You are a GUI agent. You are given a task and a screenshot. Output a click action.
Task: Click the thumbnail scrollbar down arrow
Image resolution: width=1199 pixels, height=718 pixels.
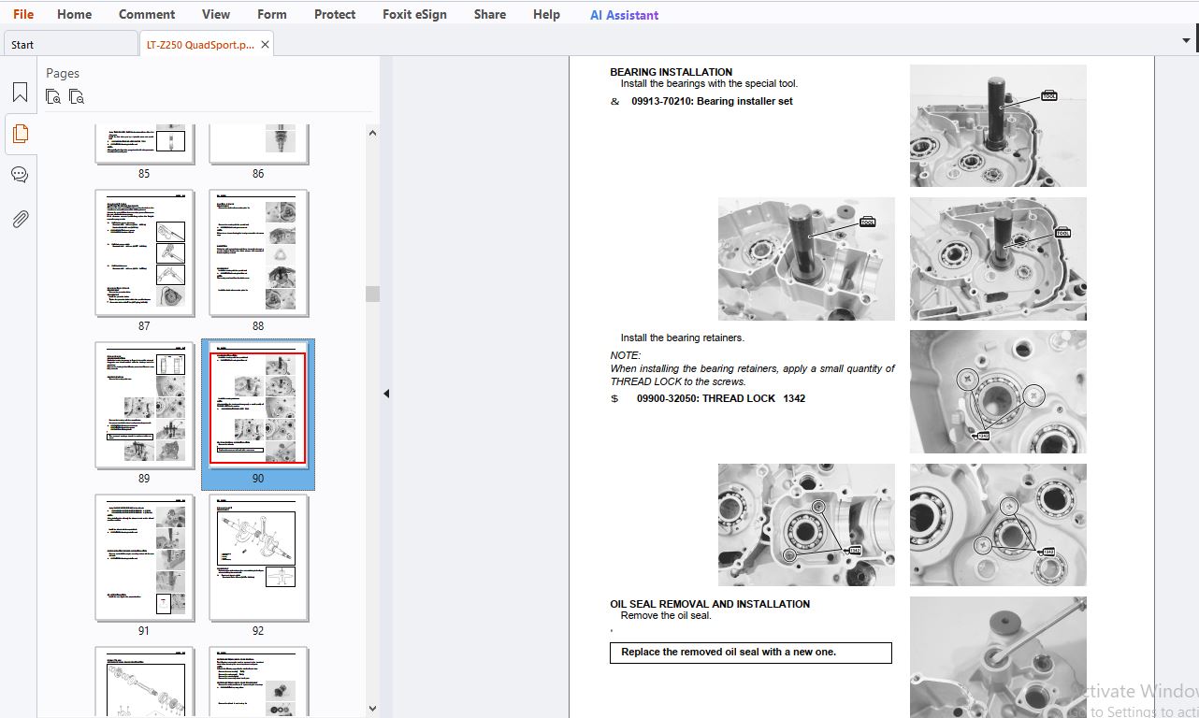point(372,709)
